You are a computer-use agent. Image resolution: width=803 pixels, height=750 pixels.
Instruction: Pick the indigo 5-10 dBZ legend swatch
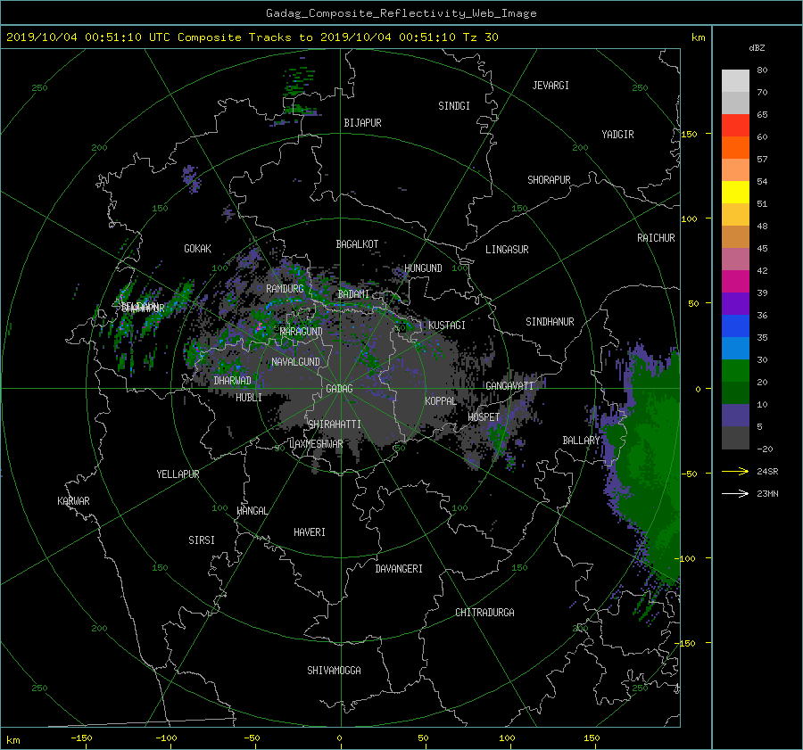[x=735, y=416]
